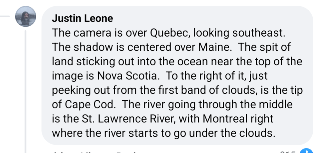Click the Justin Leone commenter name
324x153 pixels.
click(82, 19)
